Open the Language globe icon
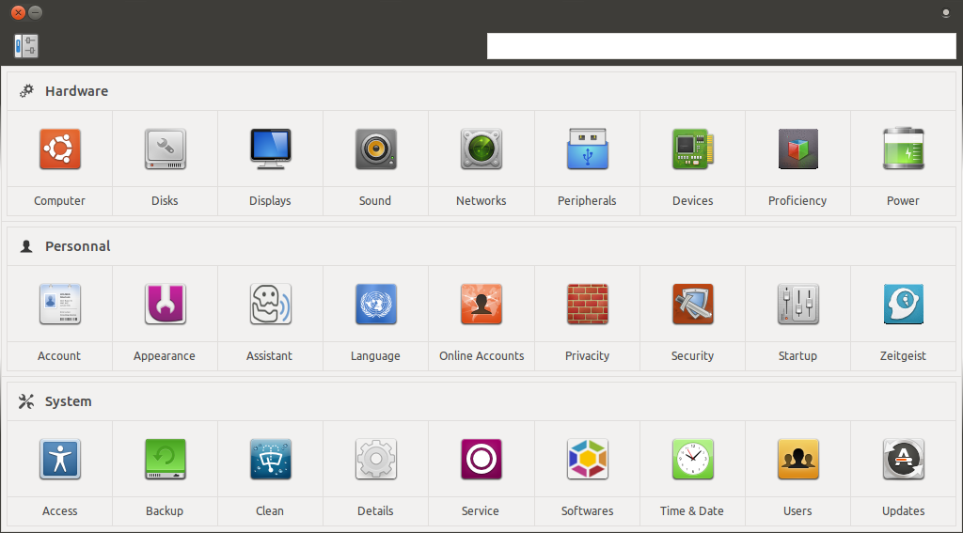This screenshot has width=963, height=533. pyautogui.click(x=376, y=304)
